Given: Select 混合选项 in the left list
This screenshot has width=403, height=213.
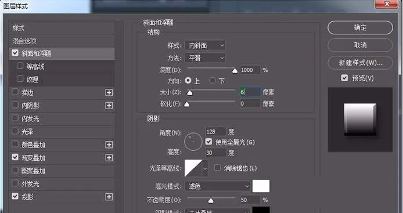Looking at the screenshot, I should 62,41.
